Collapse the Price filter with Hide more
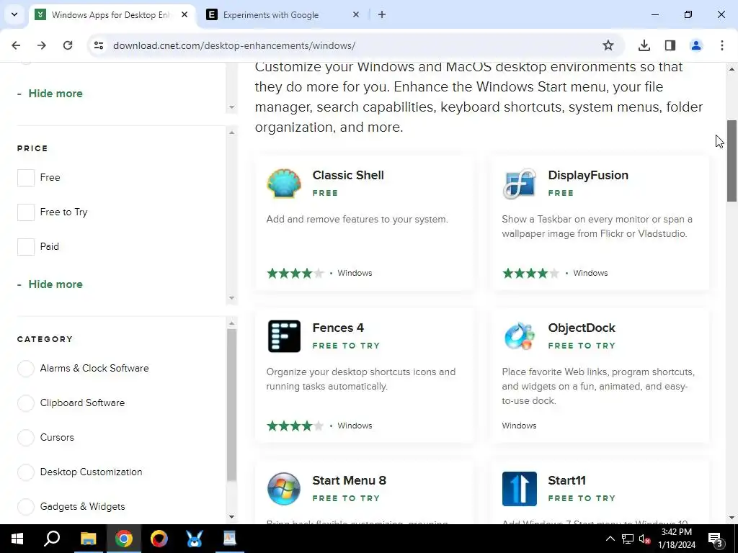The image size is (738, 553). pos(50,284)
